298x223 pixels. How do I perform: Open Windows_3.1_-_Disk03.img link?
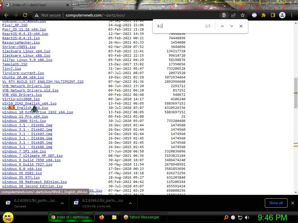tap(27, 134)
